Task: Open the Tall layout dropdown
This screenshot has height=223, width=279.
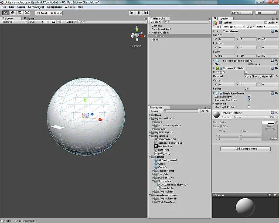Action: (265, 13)
